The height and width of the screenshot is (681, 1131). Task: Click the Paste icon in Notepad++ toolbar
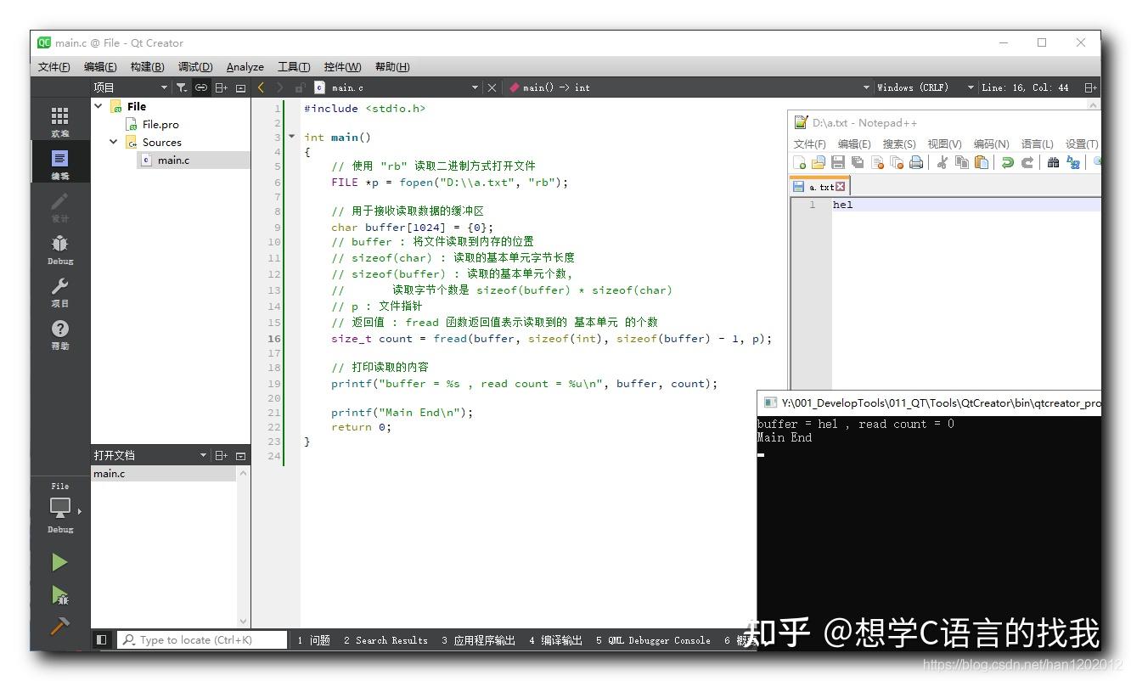[x=981, y=162]
